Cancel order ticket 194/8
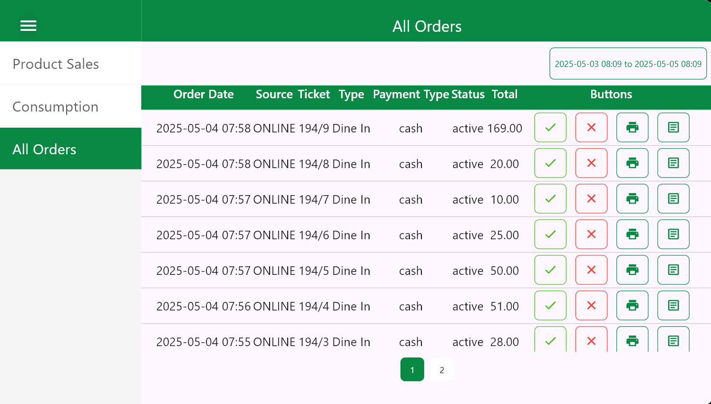Image resolution: width=711 pixels, height=404 pixels. 591,163
